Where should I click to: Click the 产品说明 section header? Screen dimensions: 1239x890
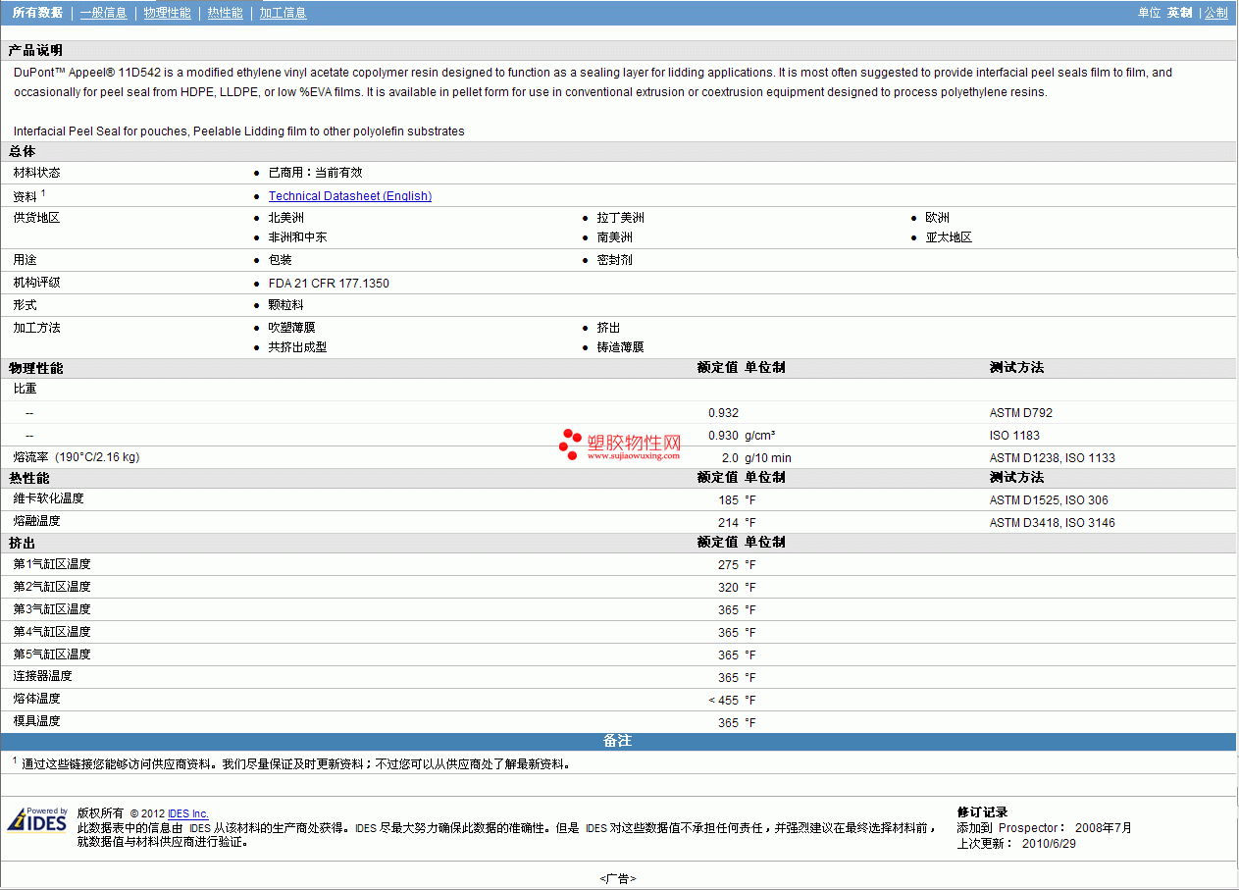pos(35,50)
